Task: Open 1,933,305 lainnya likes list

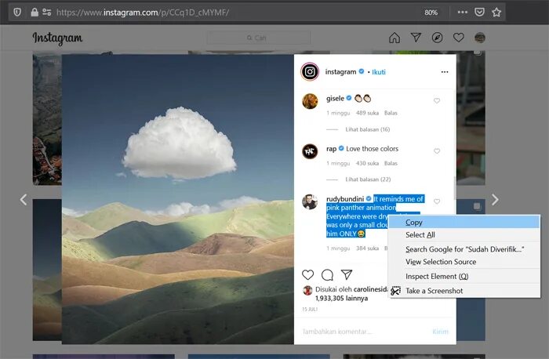Action: click(341, 299)
